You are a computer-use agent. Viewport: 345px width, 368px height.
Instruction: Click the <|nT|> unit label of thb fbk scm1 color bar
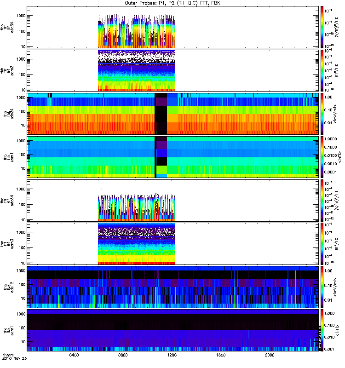(x=339, y=157)
